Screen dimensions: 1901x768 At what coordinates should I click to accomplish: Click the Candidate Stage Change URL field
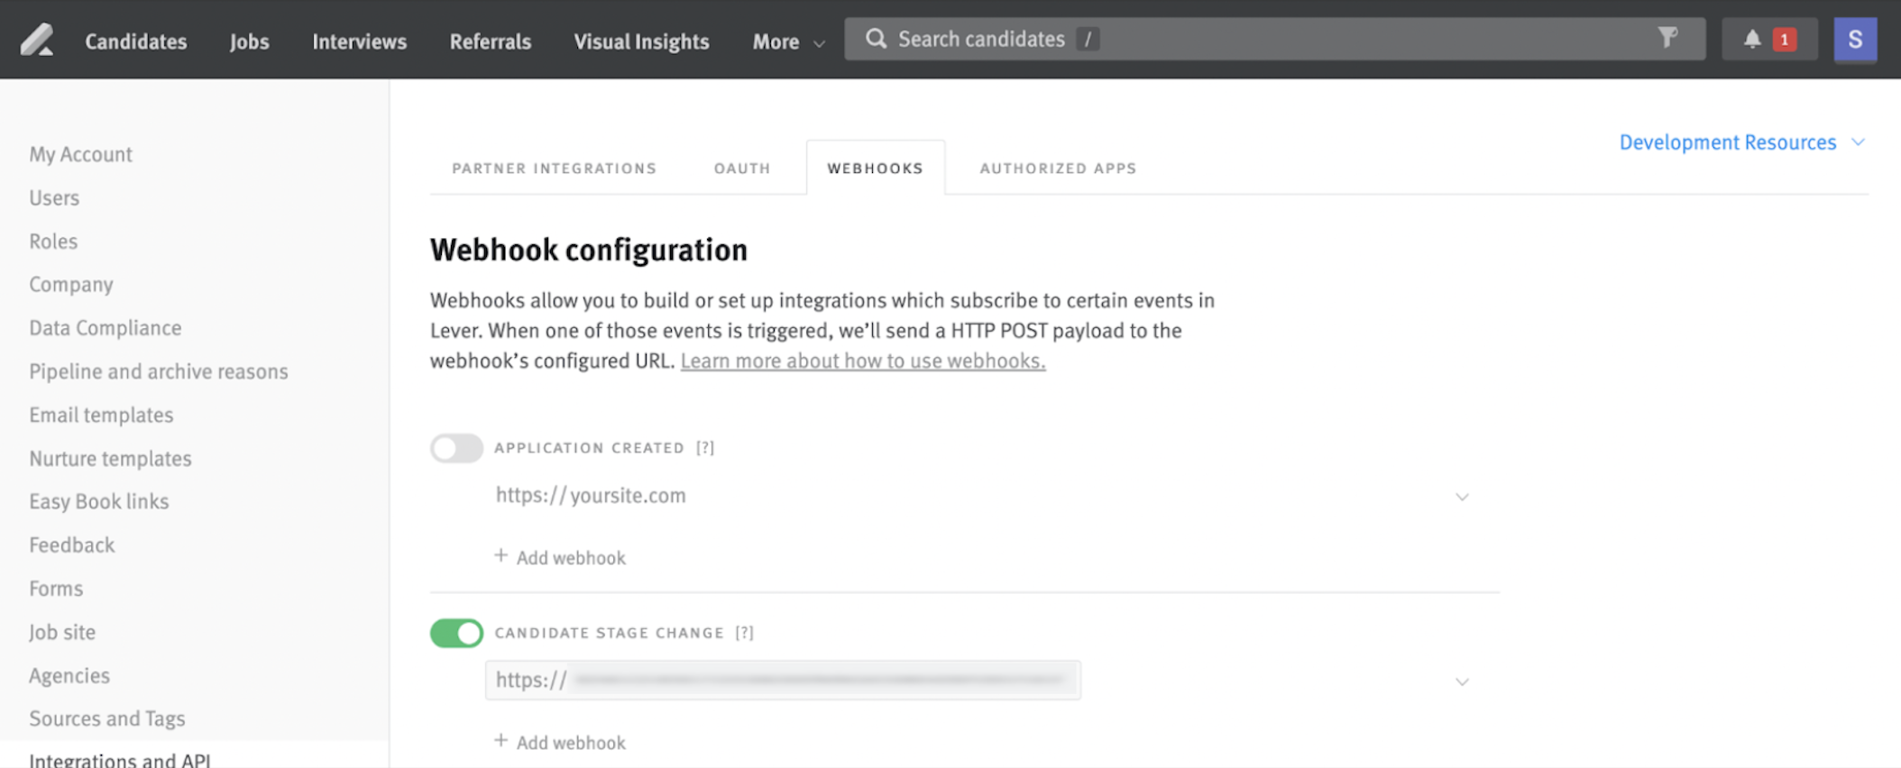(x=782, y=681)
